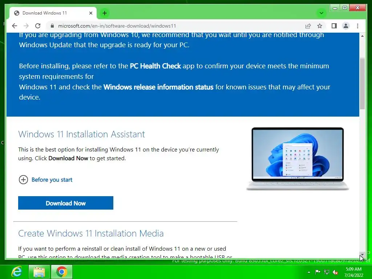The image size is (372, 279).
Task: Open the Action Center flag icon
Action: 318,272
